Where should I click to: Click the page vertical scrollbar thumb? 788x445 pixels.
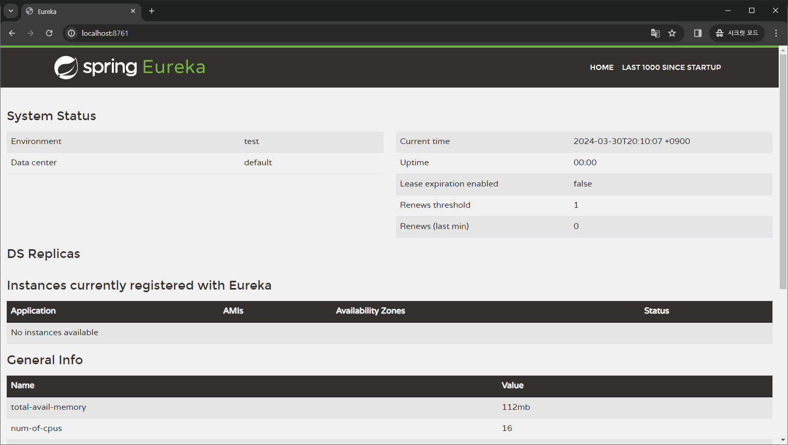pyautogui.click(x=783, y=171)
